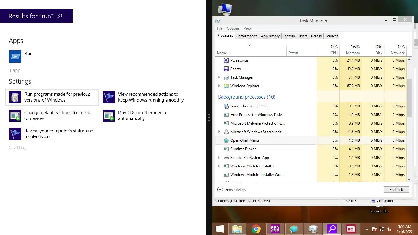418x235 pixels.
Task: Select the Processes tab
Action: tap(225, 35)
